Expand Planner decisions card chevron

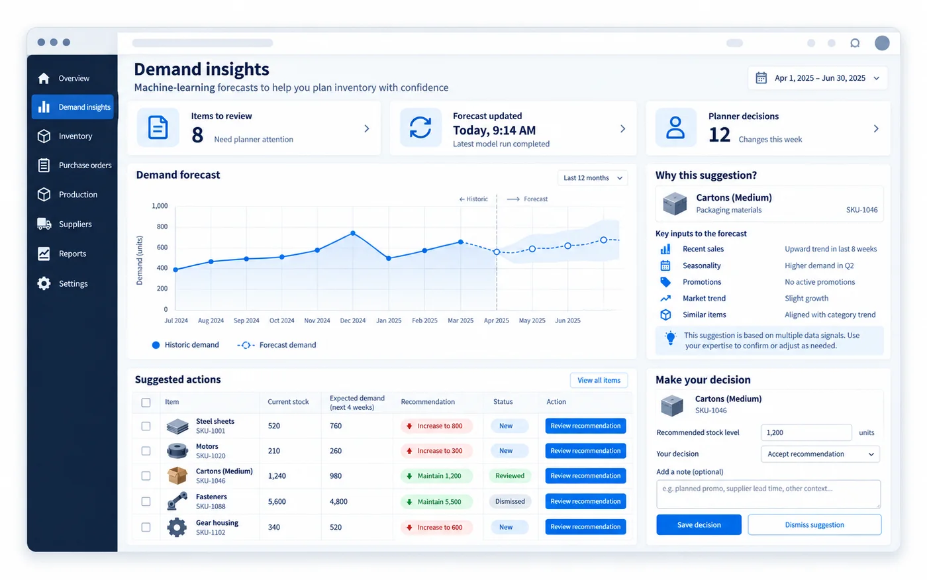point(876,128)
